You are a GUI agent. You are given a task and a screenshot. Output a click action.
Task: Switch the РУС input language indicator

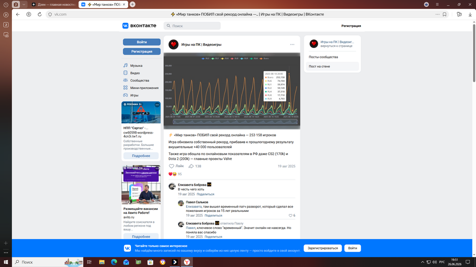[442, 262]
